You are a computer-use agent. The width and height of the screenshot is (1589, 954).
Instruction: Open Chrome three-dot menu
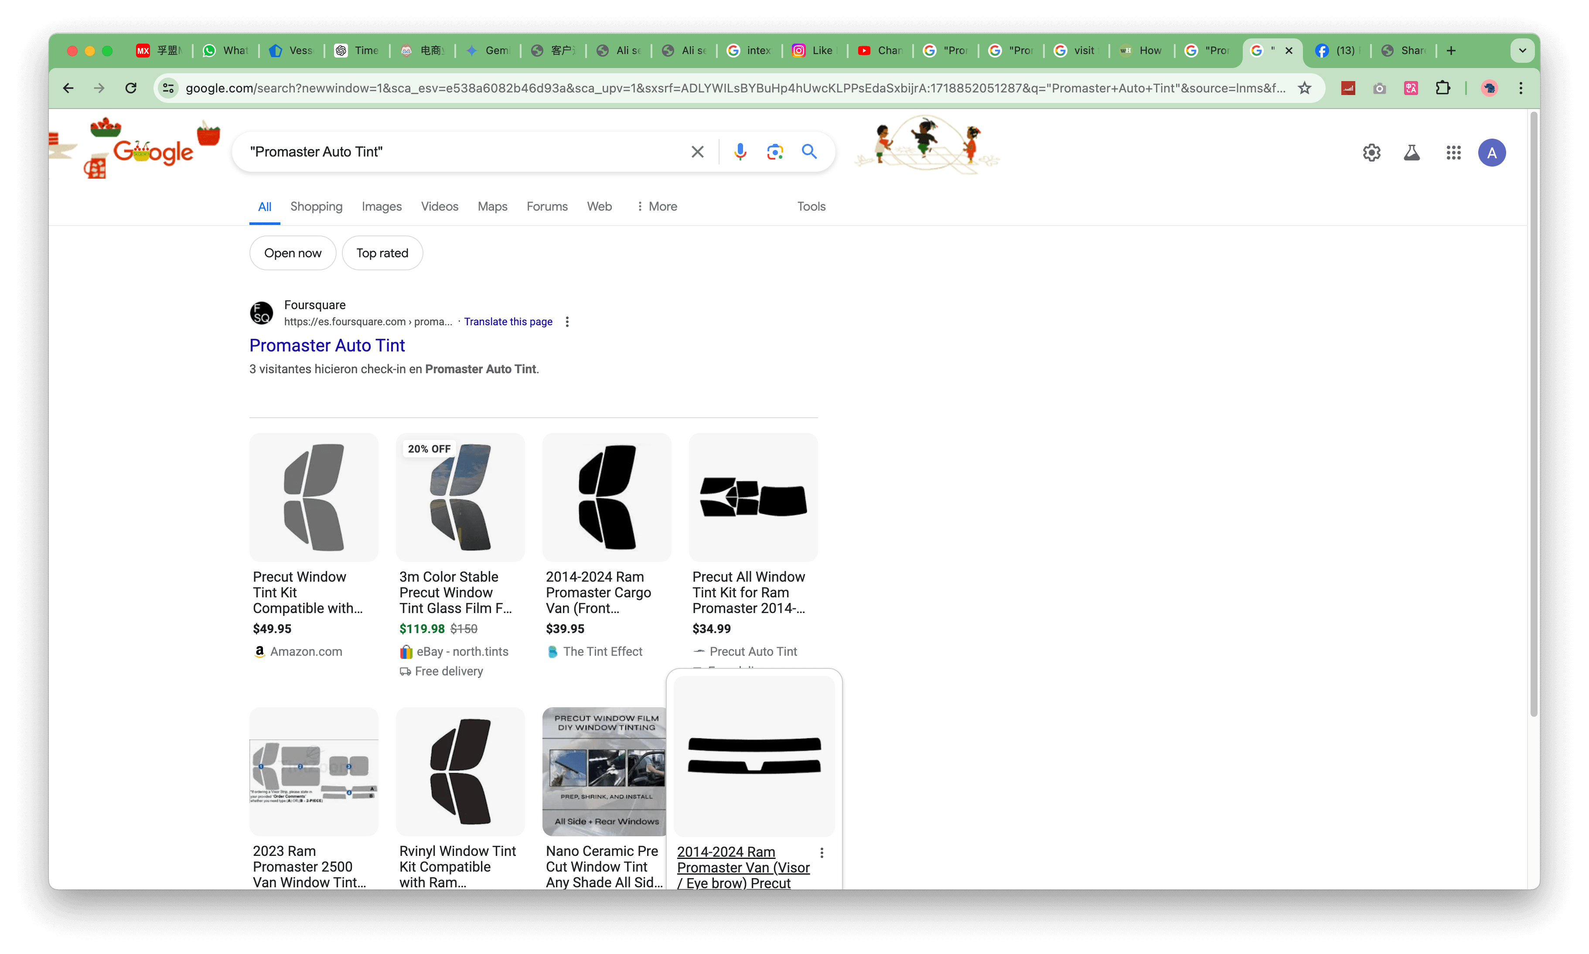1521,88
